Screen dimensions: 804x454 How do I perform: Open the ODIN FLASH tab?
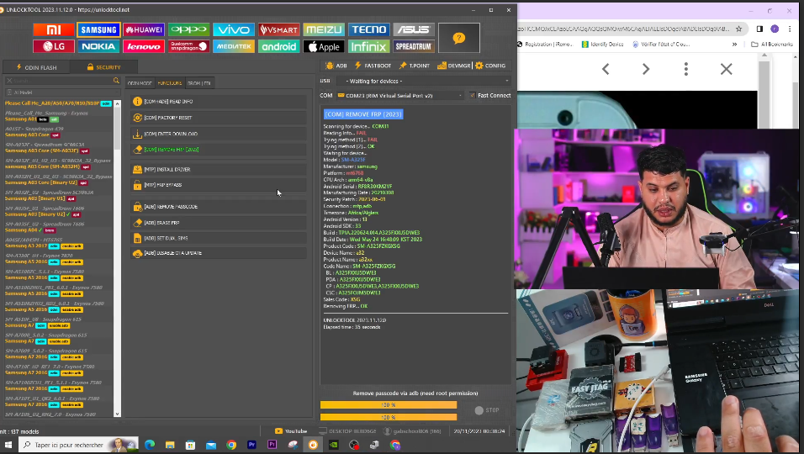coord(36,67)
